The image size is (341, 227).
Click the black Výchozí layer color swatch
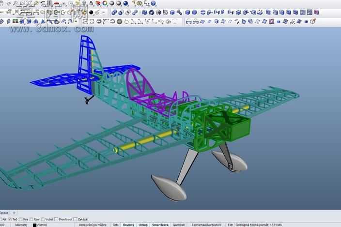pos(34,225)
